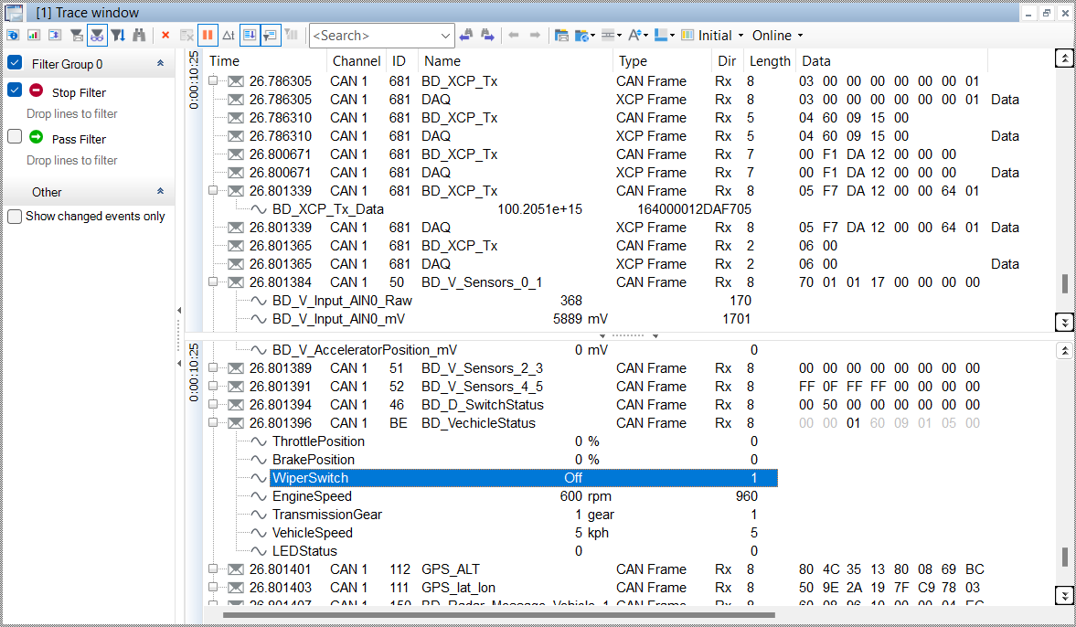
Task: Uncheck the Filter Group 0 checkbox
Action: pyautogui.click(x=15, y=63)
